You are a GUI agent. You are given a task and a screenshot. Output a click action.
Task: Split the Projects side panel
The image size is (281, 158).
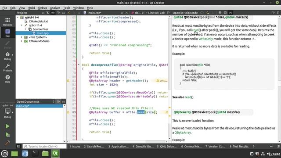pos(58,13)
